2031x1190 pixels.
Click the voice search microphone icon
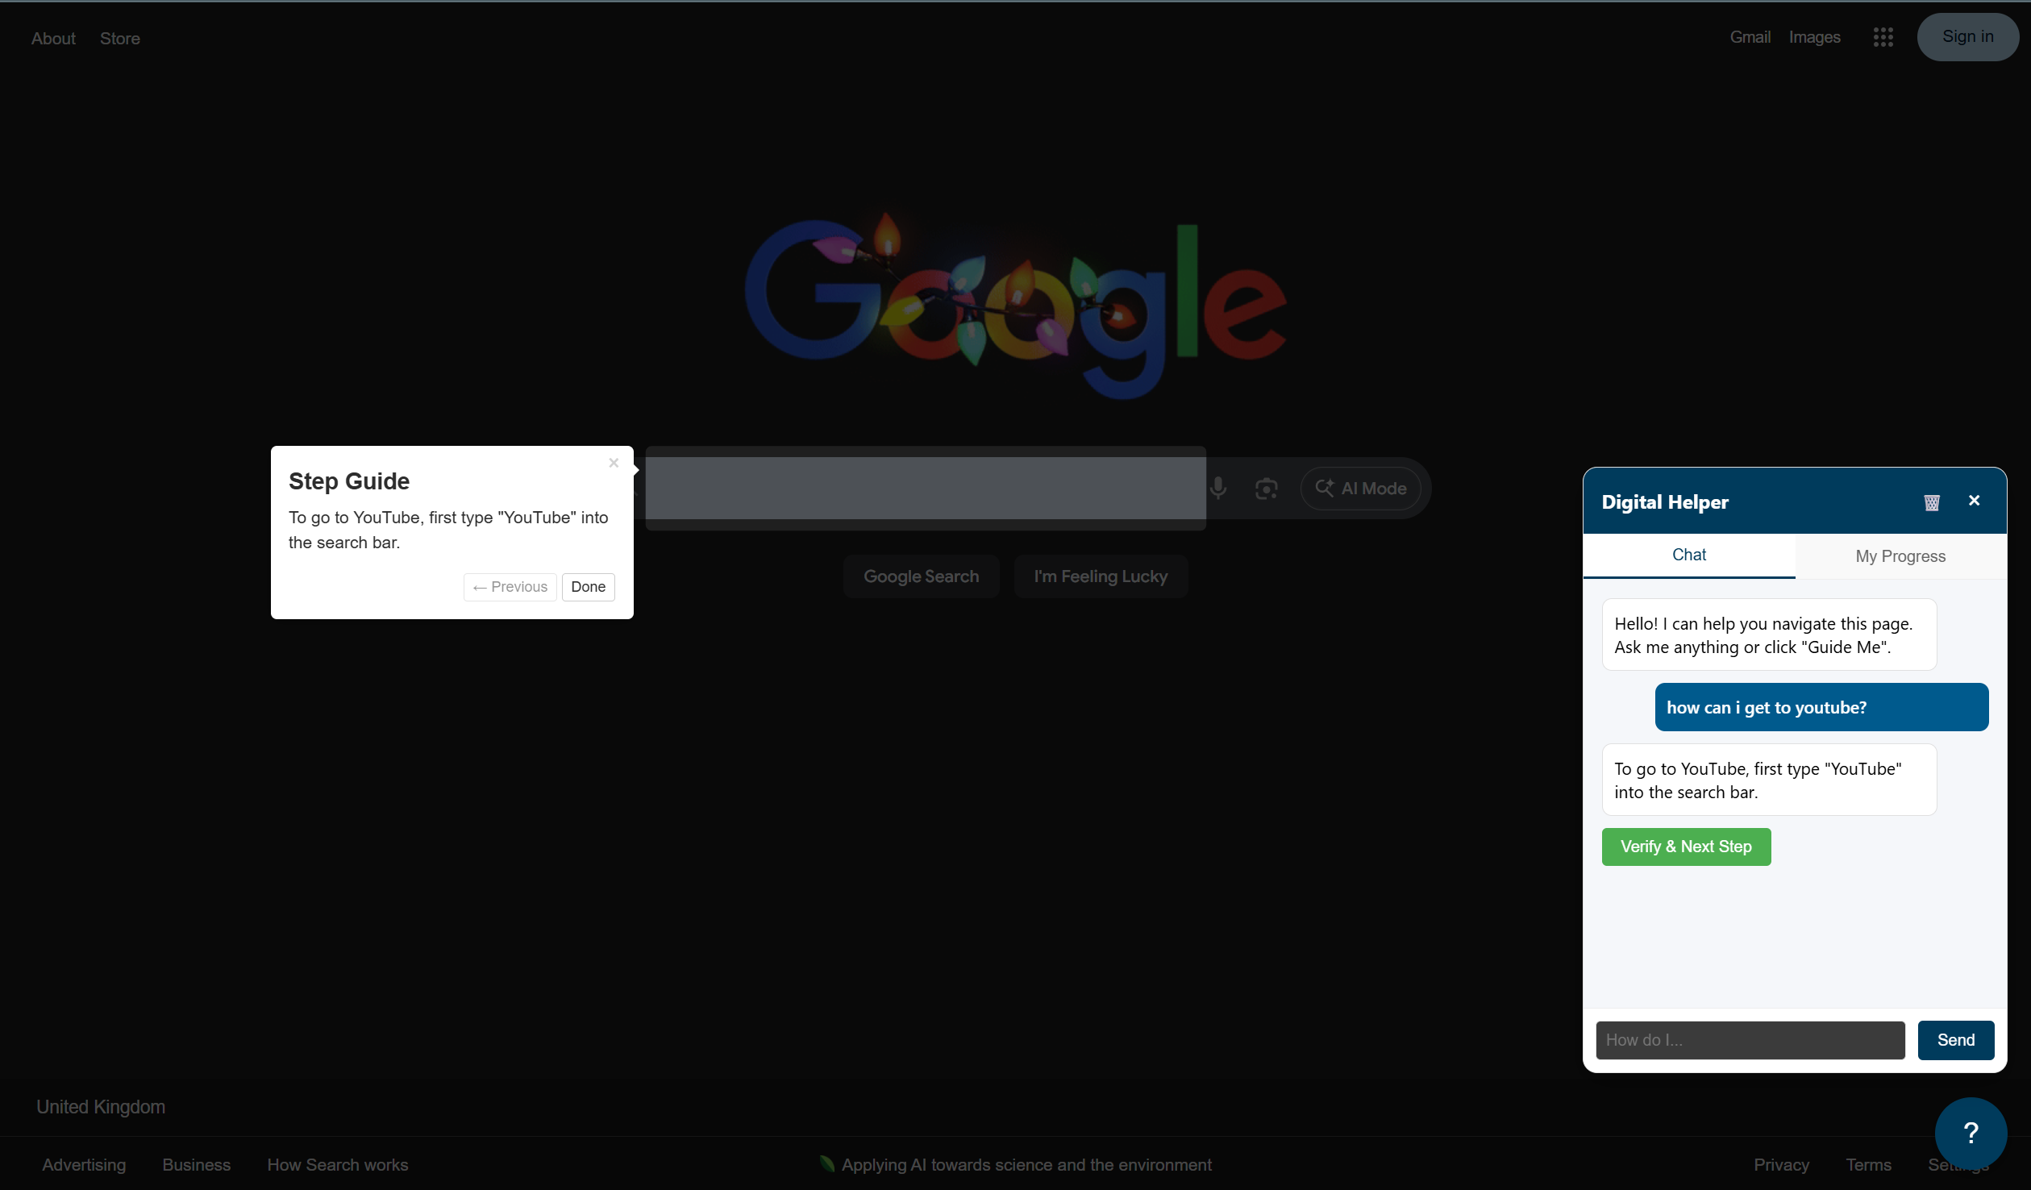pyautogui.click(x=1218, y=488)
